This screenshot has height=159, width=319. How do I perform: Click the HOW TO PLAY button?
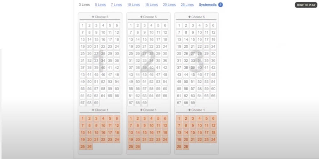click(x=306, y=5)
